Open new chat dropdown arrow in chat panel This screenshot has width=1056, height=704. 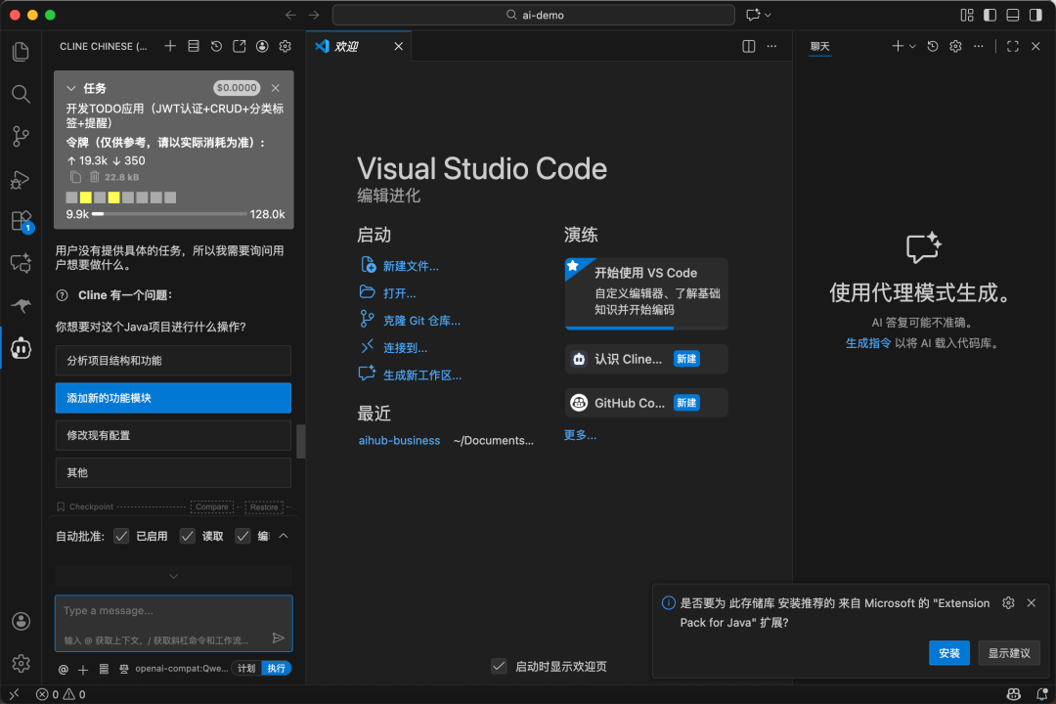coord(912,46)
